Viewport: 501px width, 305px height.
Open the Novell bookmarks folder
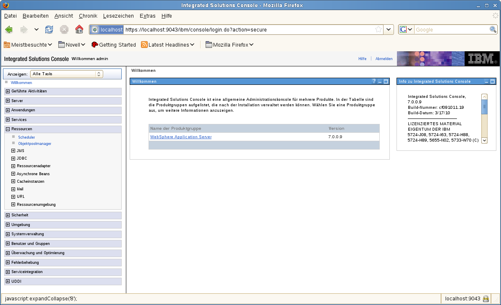[x=72, y=45]
